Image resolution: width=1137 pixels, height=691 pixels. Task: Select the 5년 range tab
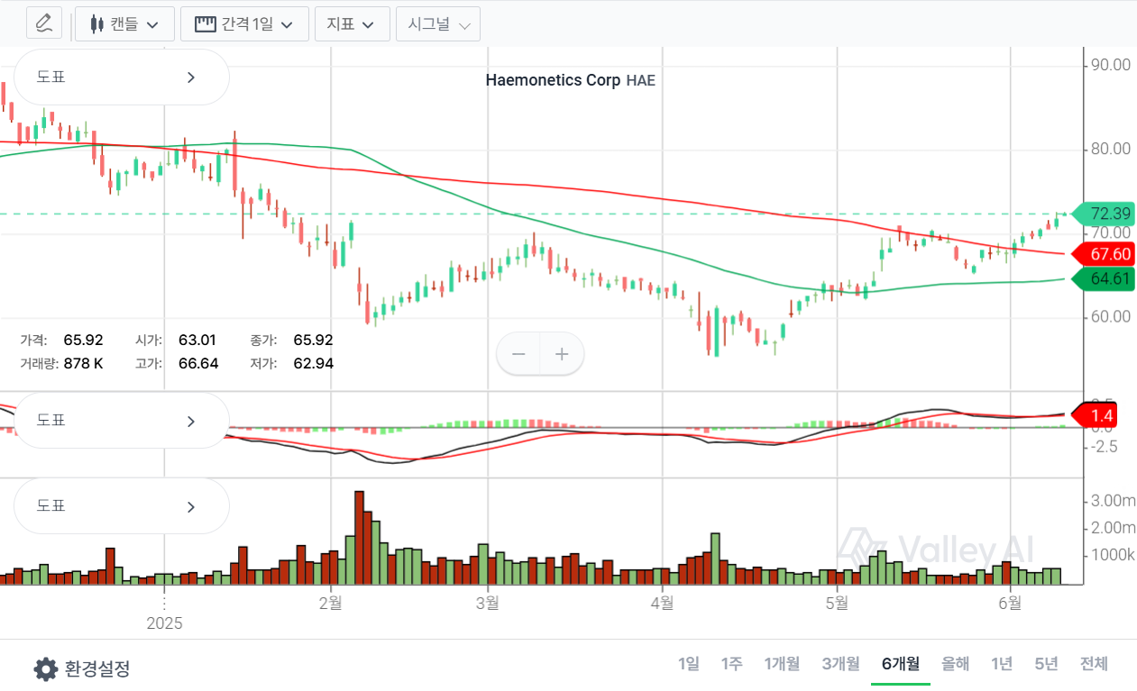pos(1046,664)
